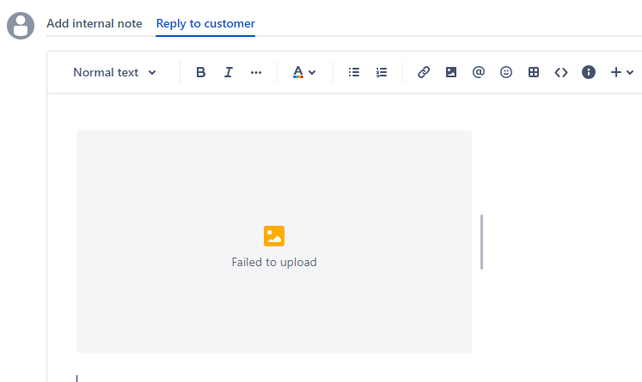The width and height of the screenshot is (642, 382).
Task: Insert a numbered list
Action: (382, 72)
